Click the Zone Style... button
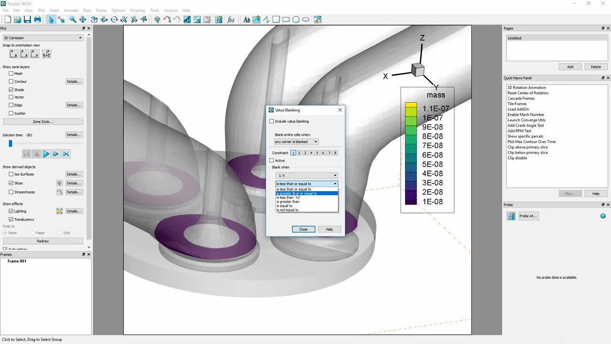The image size is (611, 344). tap(43, 121)
